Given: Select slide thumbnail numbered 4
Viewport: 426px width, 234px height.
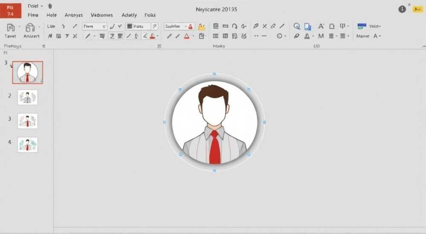Looking at the screenshot, I should (x=27, y=145).
